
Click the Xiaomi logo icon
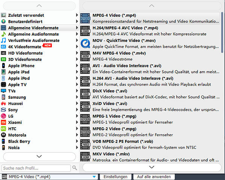point(3,122)
